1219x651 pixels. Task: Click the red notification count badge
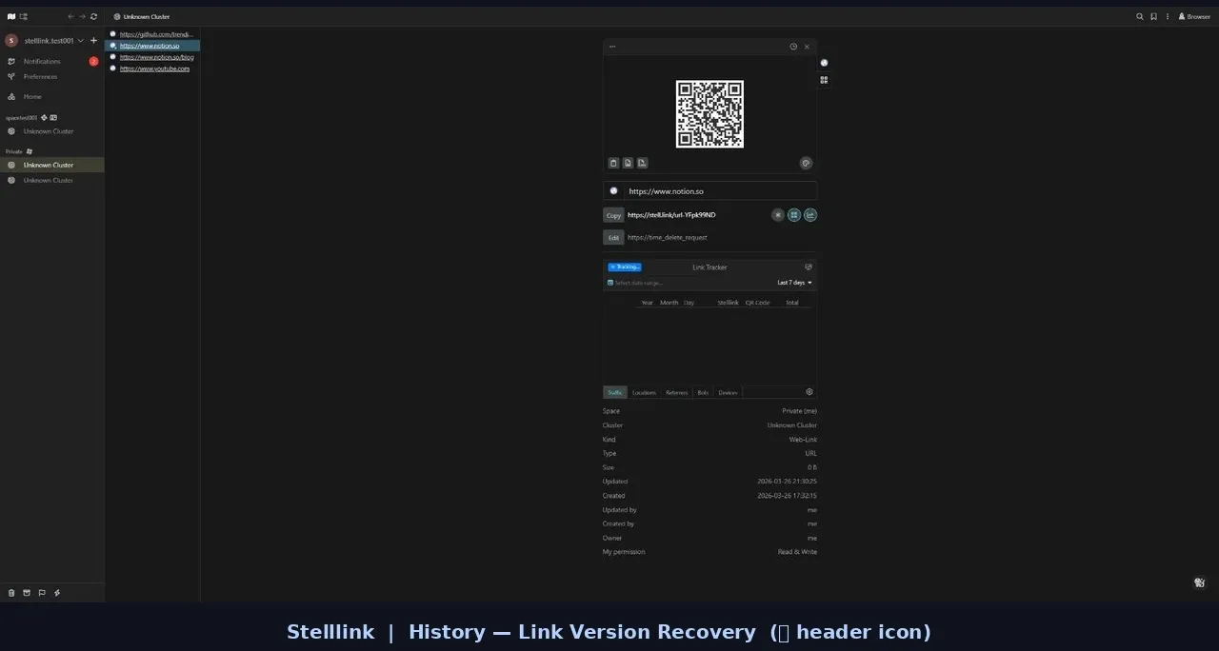pos(93,62)
